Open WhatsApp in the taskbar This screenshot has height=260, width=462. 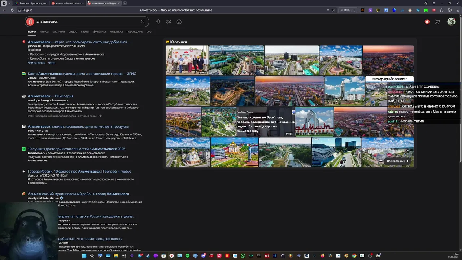[243, 256]
